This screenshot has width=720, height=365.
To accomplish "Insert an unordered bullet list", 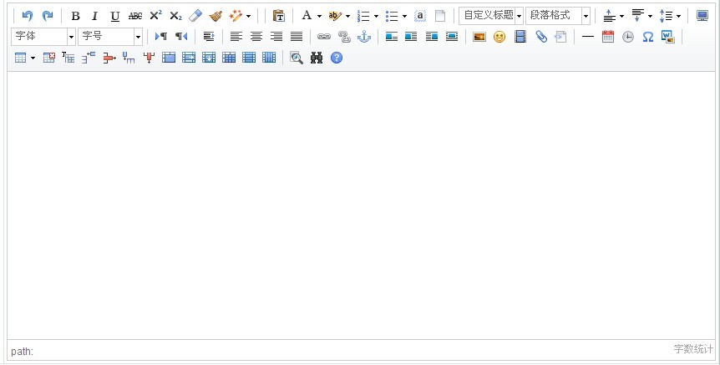I will 392,16.
